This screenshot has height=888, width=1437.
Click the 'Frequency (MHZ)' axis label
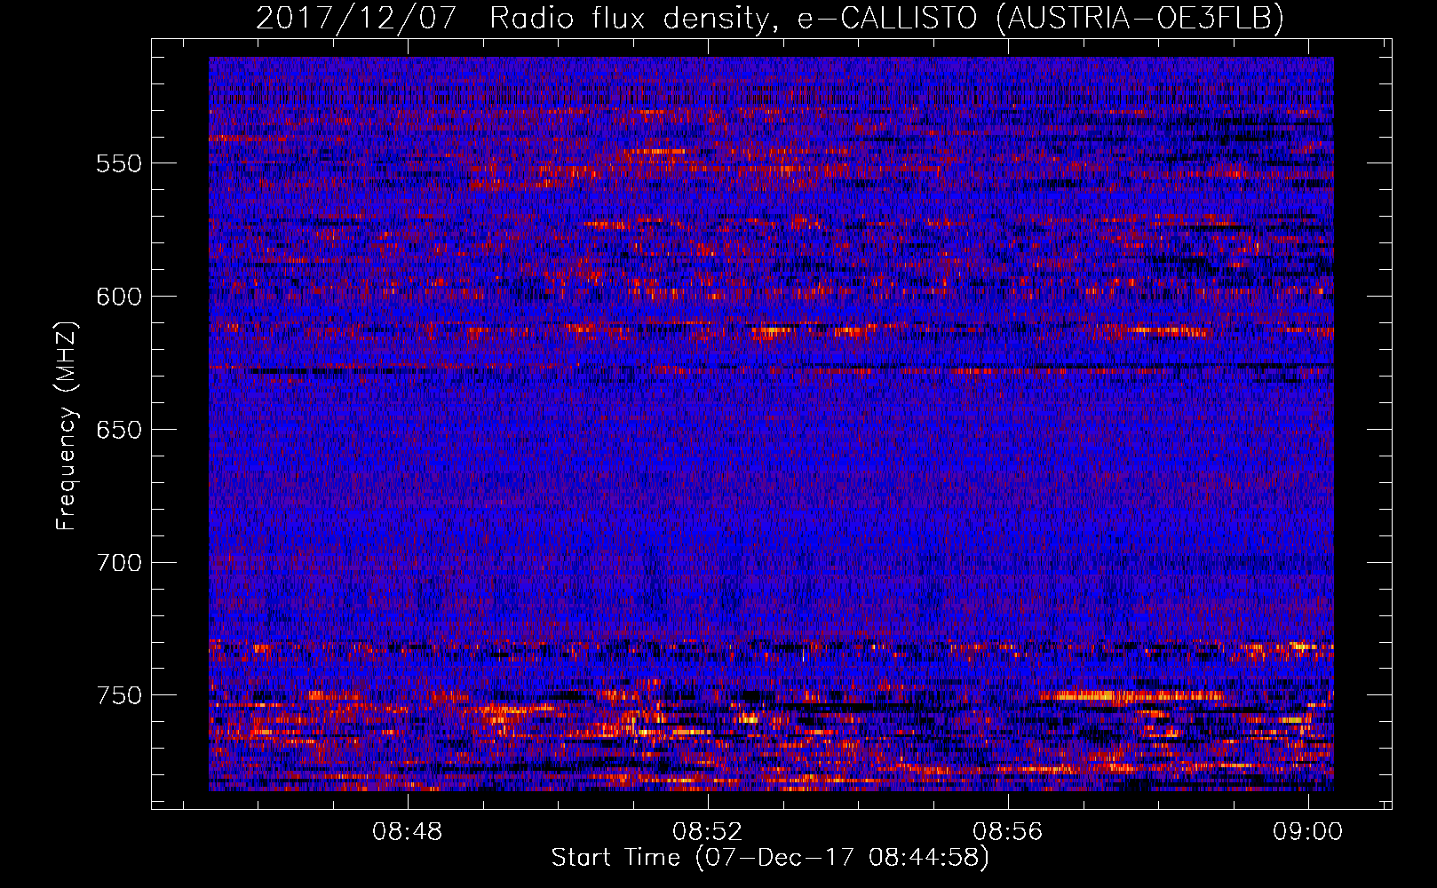[x=67, y=425]
